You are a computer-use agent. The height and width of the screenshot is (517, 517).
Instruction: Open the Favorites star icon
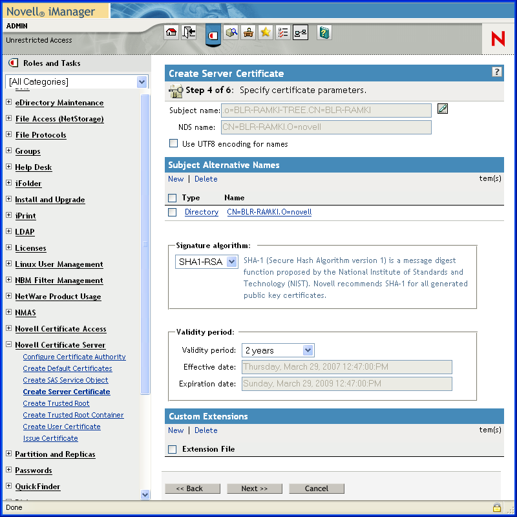click(x=266, y=32)
